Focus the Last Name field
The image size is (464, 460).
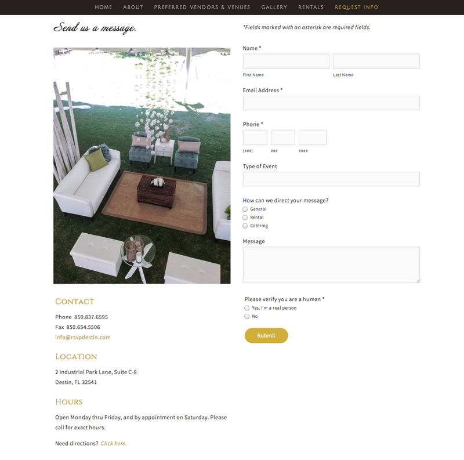pyautogui.click(x=376, y=61)
